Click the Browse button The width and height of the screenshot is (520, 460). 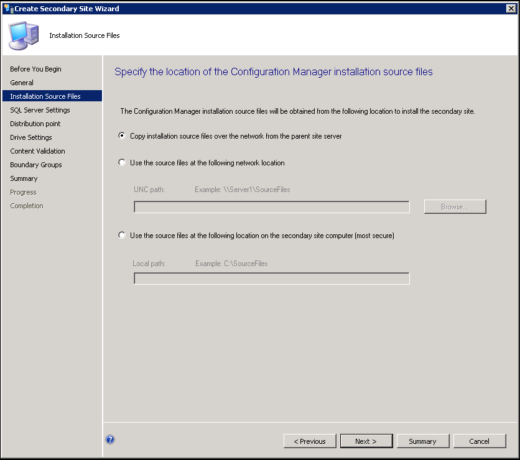[455, 207]
